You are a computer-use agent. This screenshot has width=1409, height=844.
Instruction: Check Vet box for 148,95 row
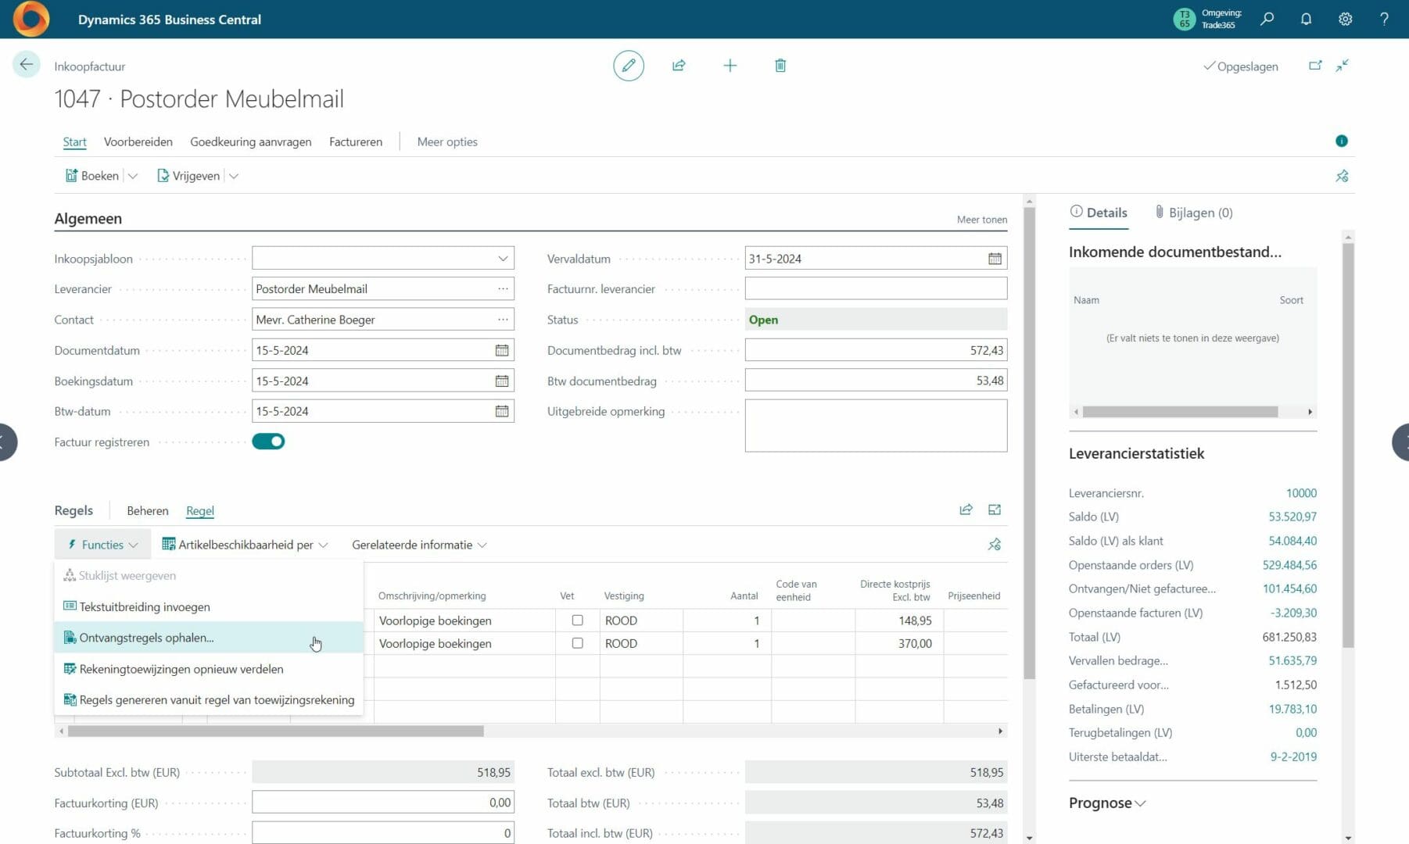coord(577,620)
